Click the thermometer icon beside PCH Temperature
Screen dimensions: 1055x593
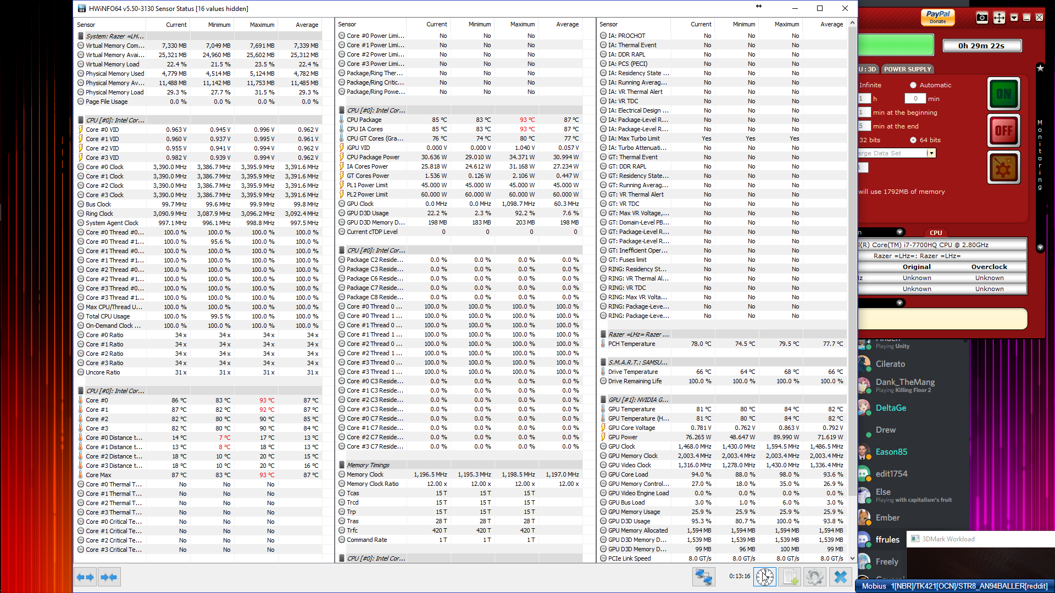pyautogui.click(x=603, y=344)
